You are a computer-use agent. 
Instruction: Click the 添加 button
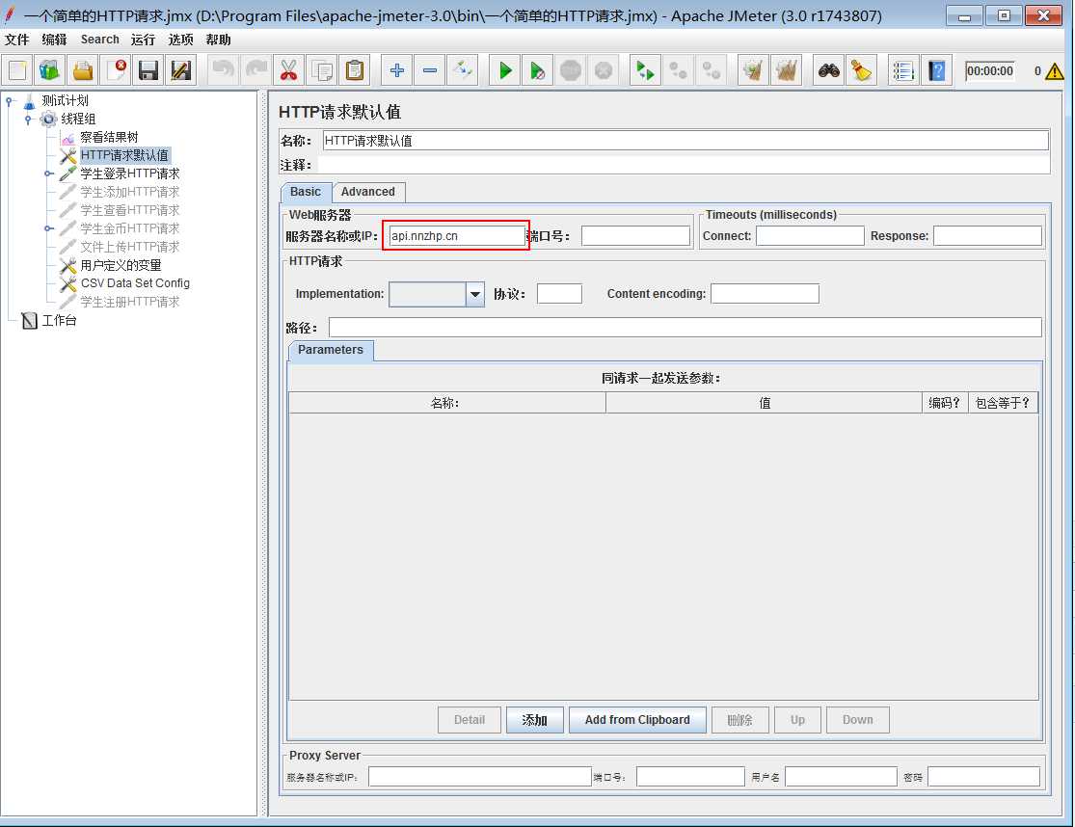click(x=535, y=720)
